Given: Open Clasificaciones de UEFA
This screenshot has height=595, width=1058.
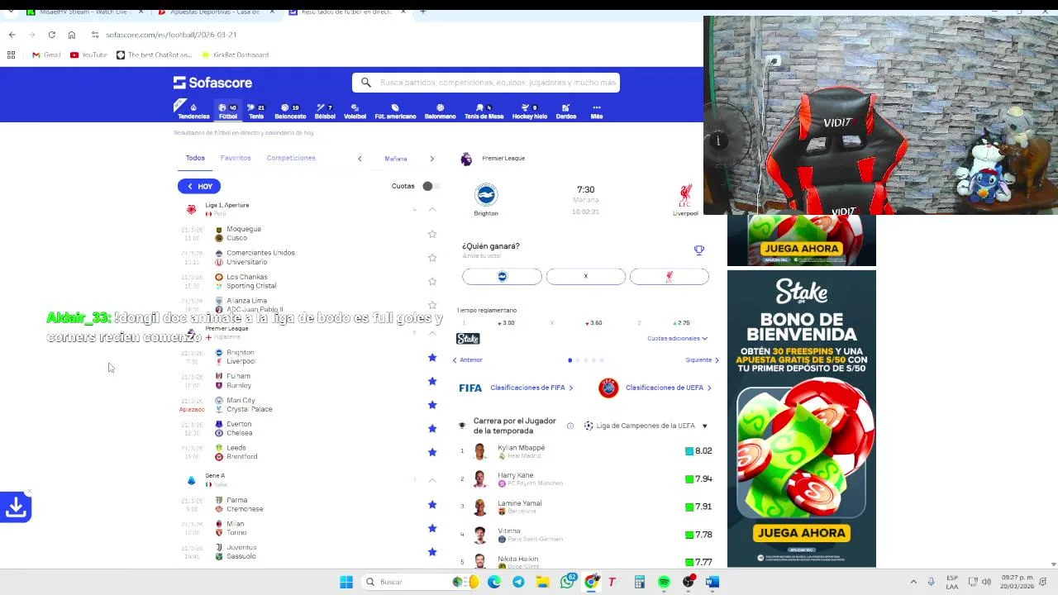Looking at the screenshot, I should tap(655, 388).
